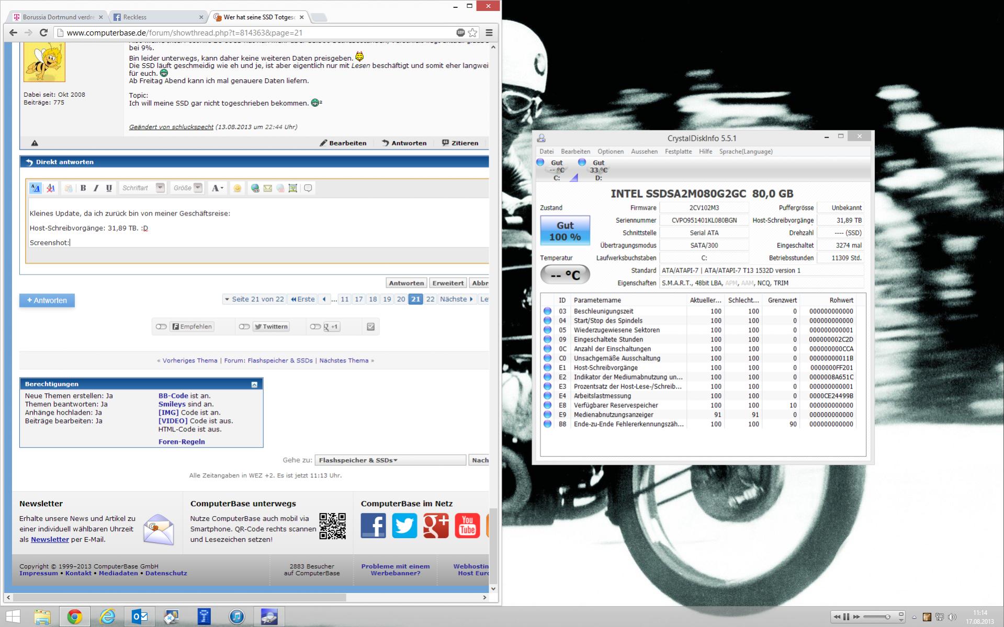Viewport: 1004px width, 627px height.
Task: Apply bold formatting in the reply editor
Action: pyautogui.click(x=83, y=188)
